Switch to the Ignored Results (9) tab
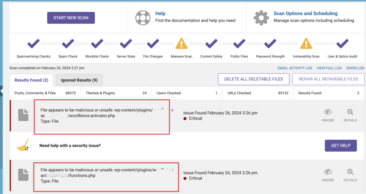The height and width of the screenshot is (194, 366). 79,80
